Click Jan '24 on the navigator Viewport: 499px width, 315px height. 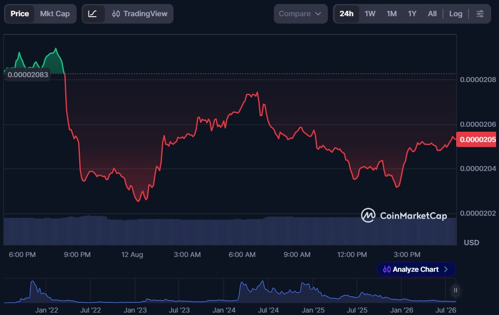coord(224,310)
